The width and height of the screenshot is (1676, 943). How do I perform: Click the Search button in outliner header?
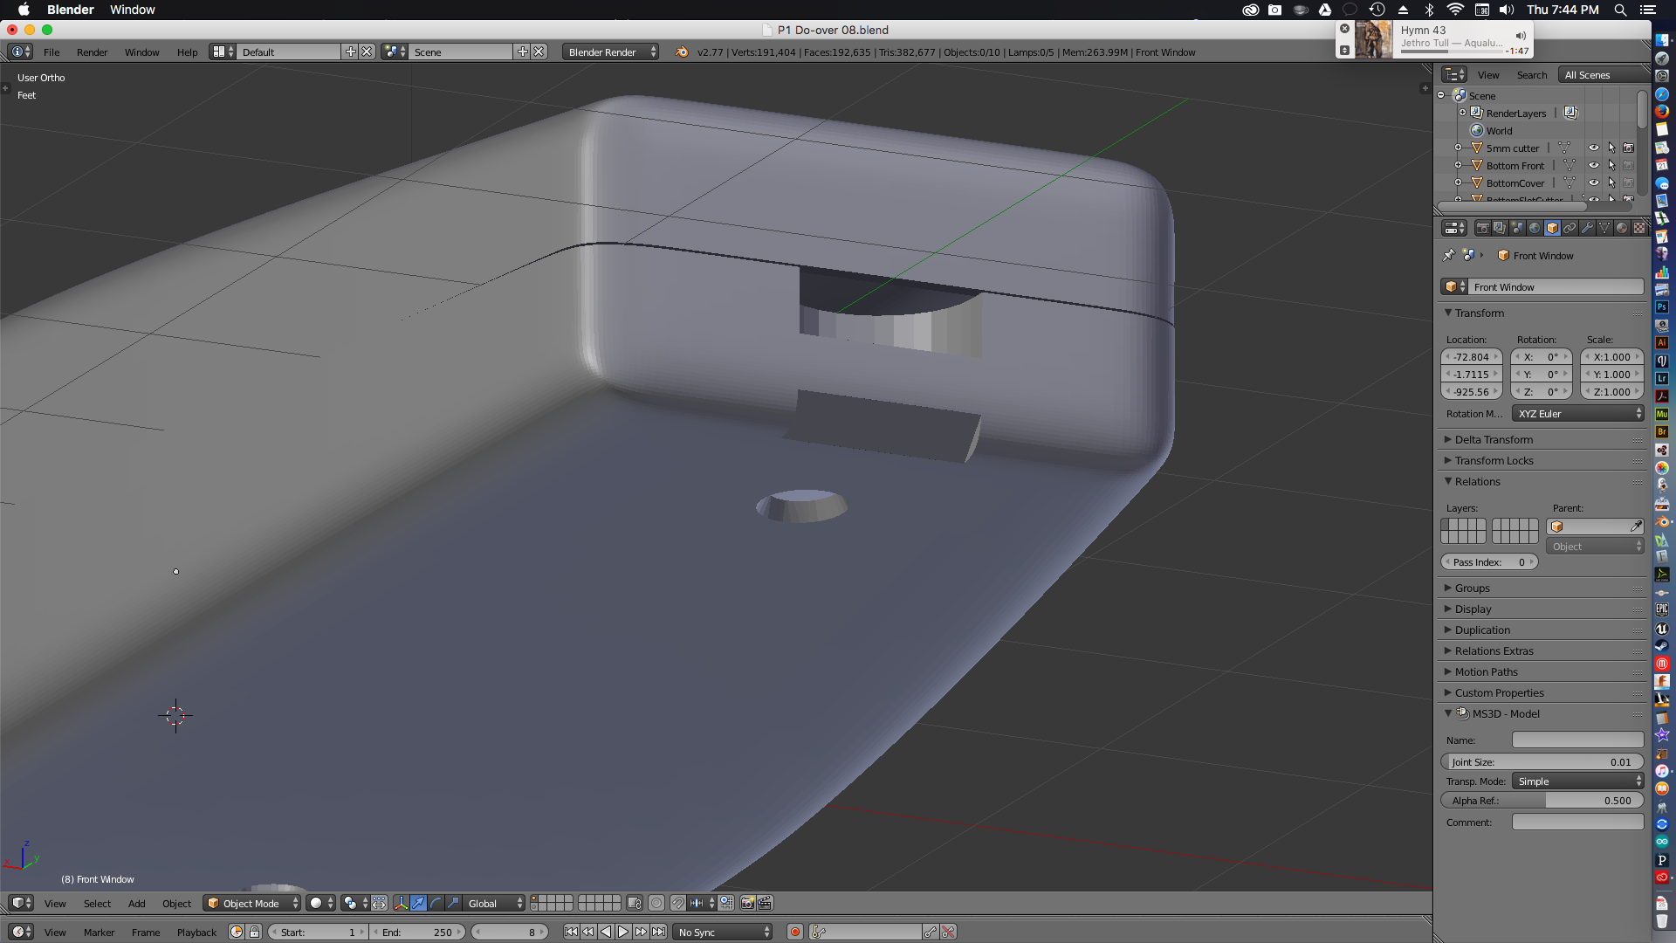1531,75
